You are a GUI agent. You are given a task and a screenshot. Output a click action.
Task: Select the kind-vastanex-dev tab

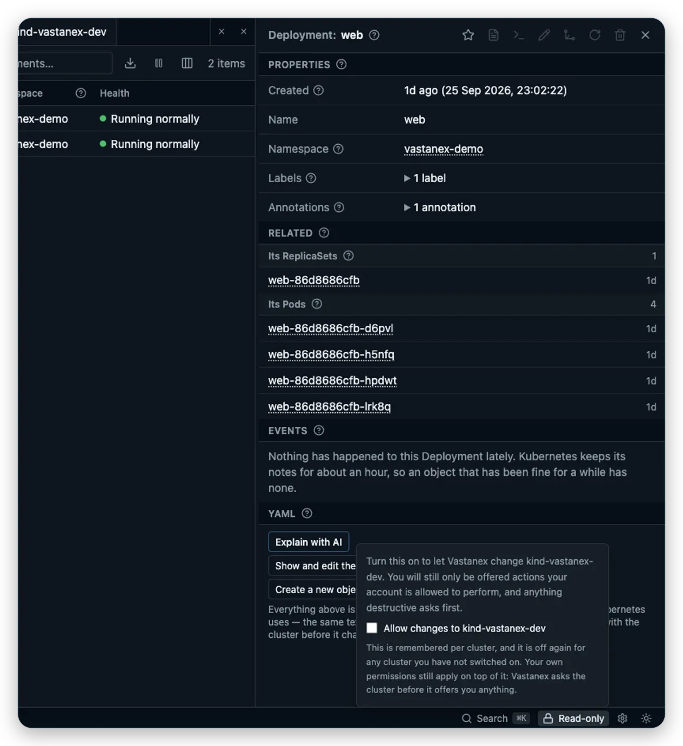click(66, 32)
